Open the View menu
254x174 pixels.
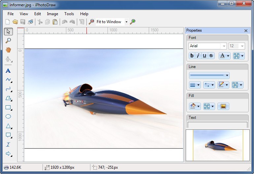pos(24,14)
